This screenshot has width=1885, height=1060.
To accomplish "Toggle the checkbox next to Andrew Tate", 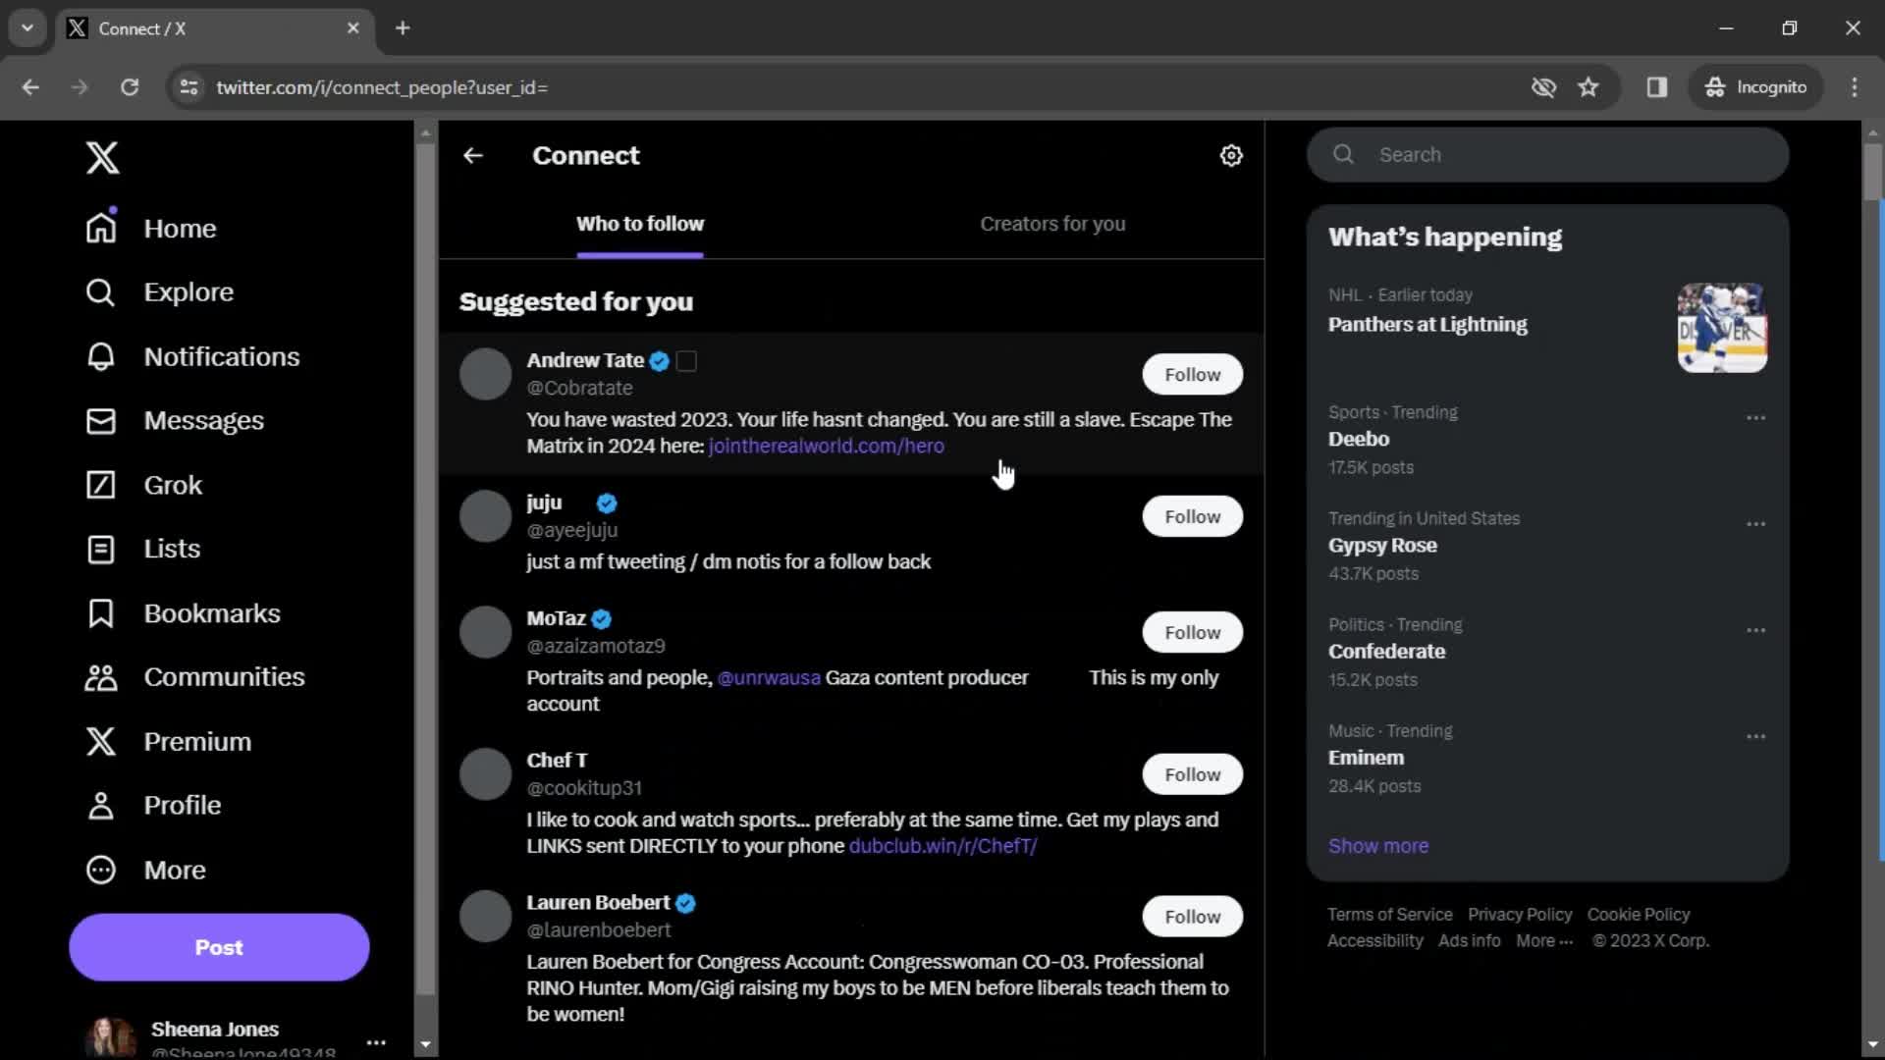I will 686,360.
